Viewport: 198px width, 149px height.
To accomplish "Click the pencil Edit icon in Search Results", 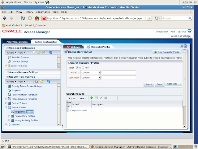I will click(101, 98).
